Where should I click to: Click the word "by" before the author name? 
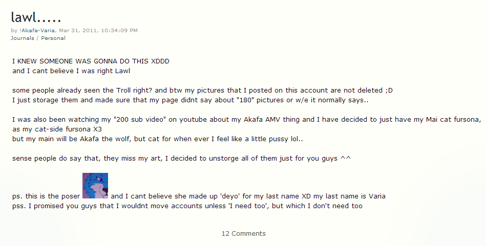click(x=14, y=31)
